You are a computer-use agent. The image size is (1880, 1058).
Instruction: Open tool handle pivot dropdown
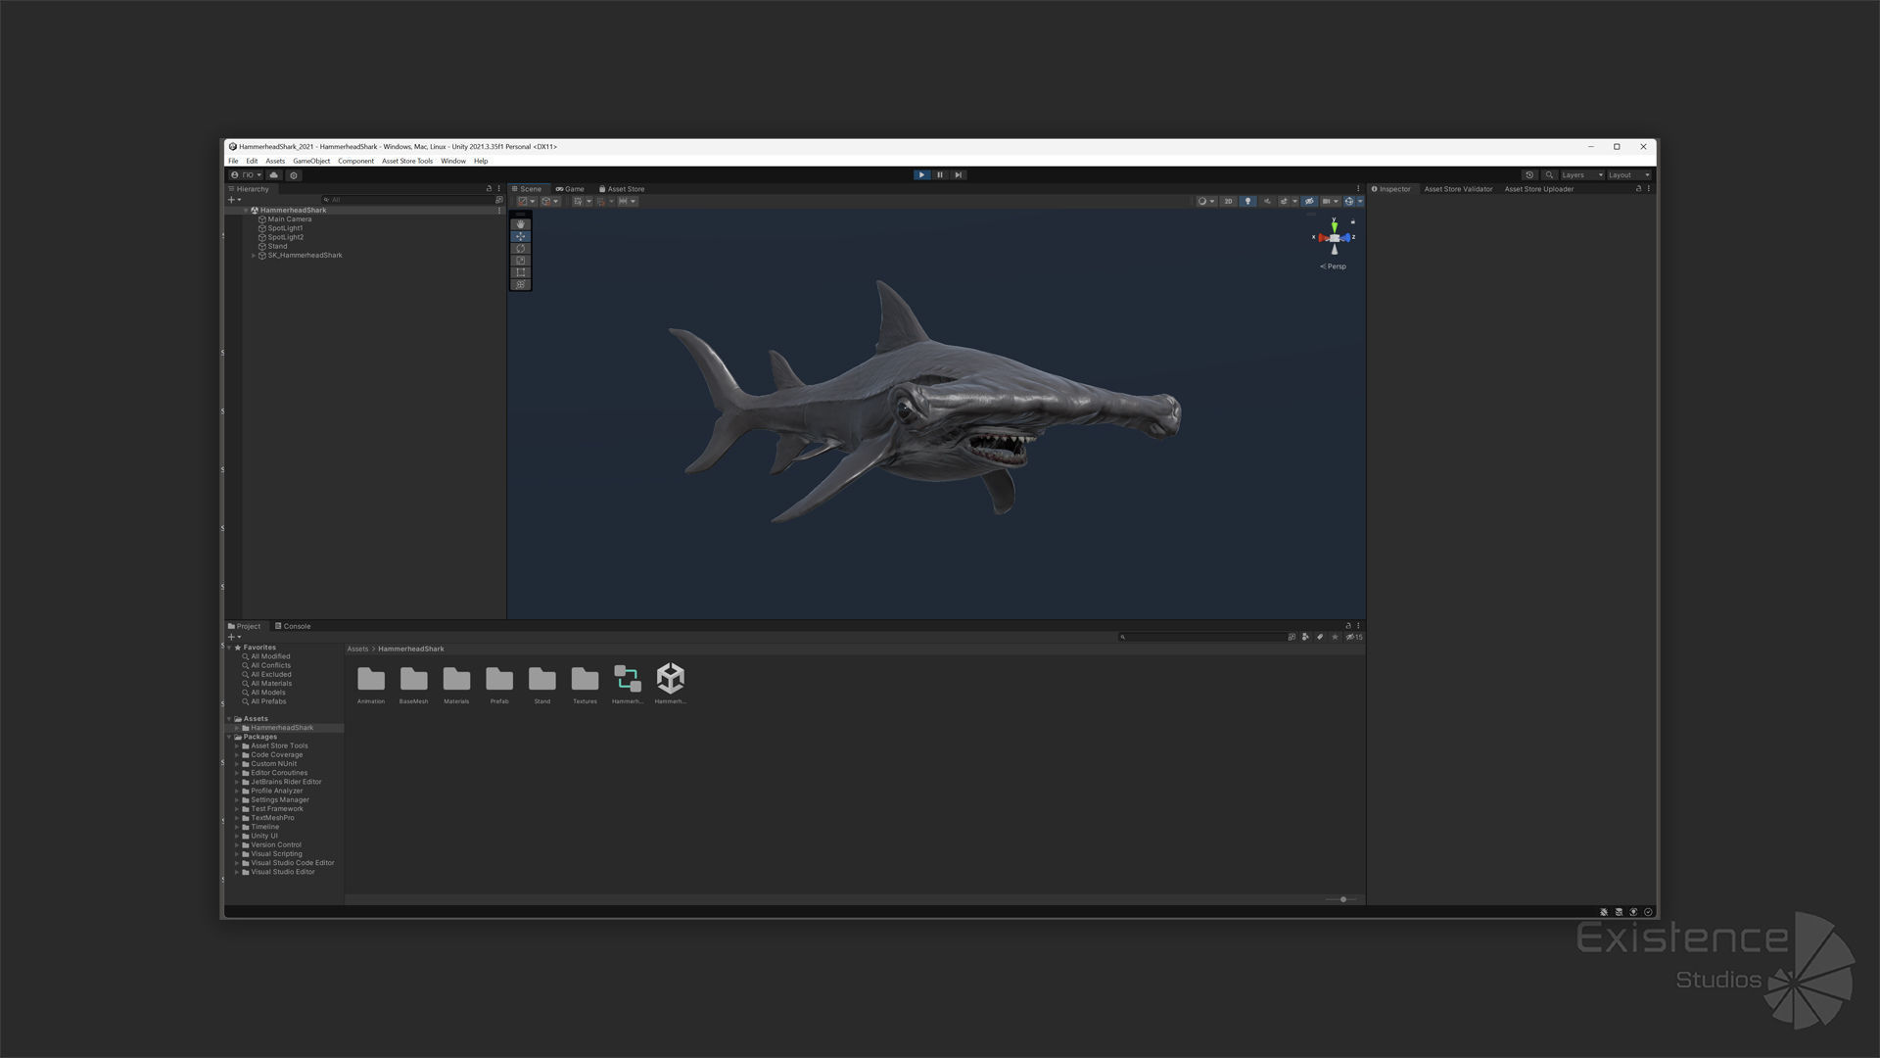[x=527, y=202]
